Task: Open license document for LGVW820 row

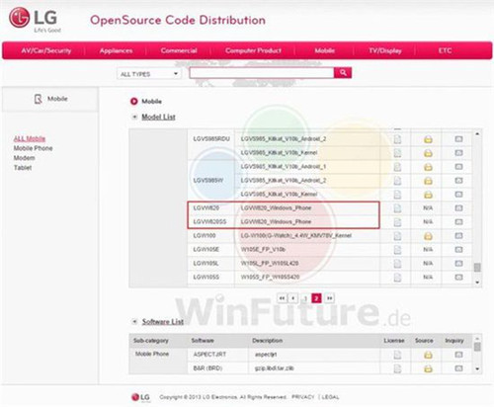Action: pos(397,208)
